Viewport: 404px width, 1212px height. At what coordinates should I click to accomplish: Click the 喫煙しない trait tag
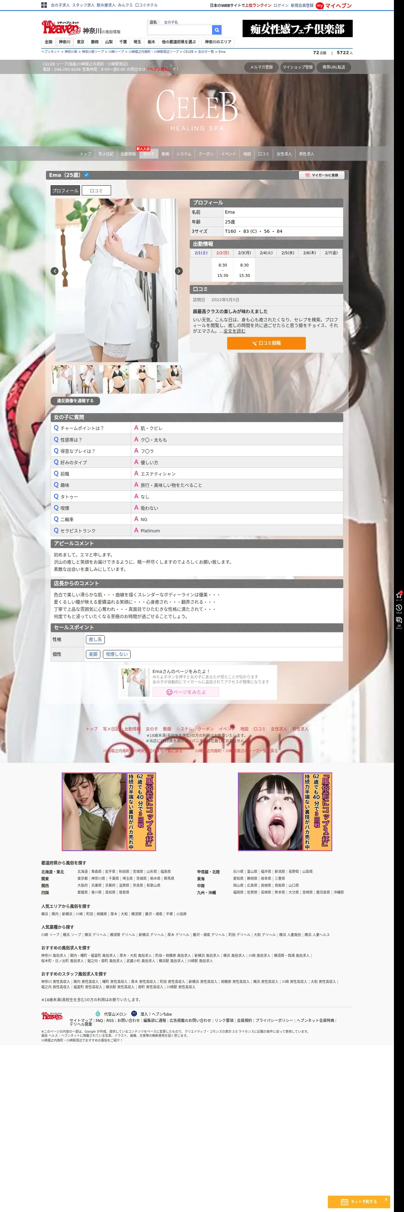coord(116,654)
